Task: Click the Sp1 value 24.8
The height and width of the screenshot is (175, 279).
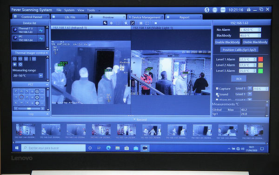Action: tap(244, 114)
